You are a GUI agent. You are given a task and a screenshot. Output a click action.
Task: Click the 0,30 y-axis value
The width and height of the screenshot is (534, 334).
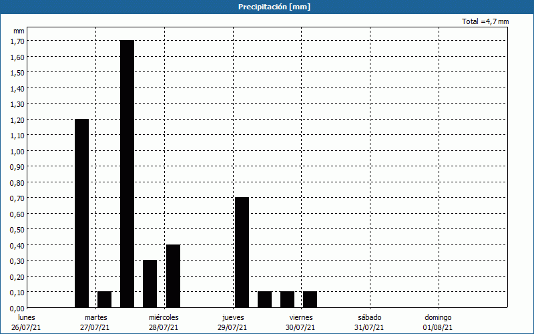17,261
